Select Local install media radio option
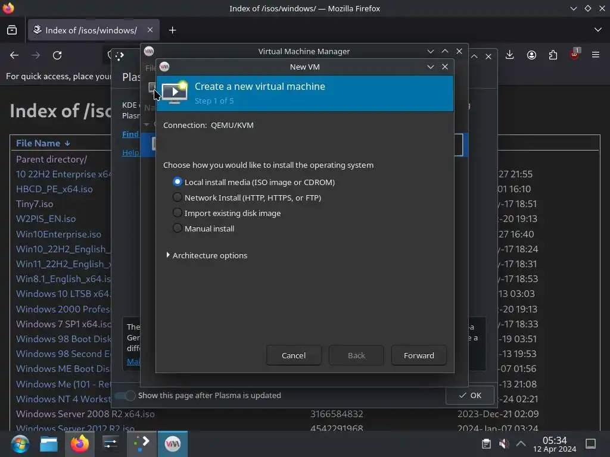The width and height of the screenshot is (610, 457). [178, 182]
